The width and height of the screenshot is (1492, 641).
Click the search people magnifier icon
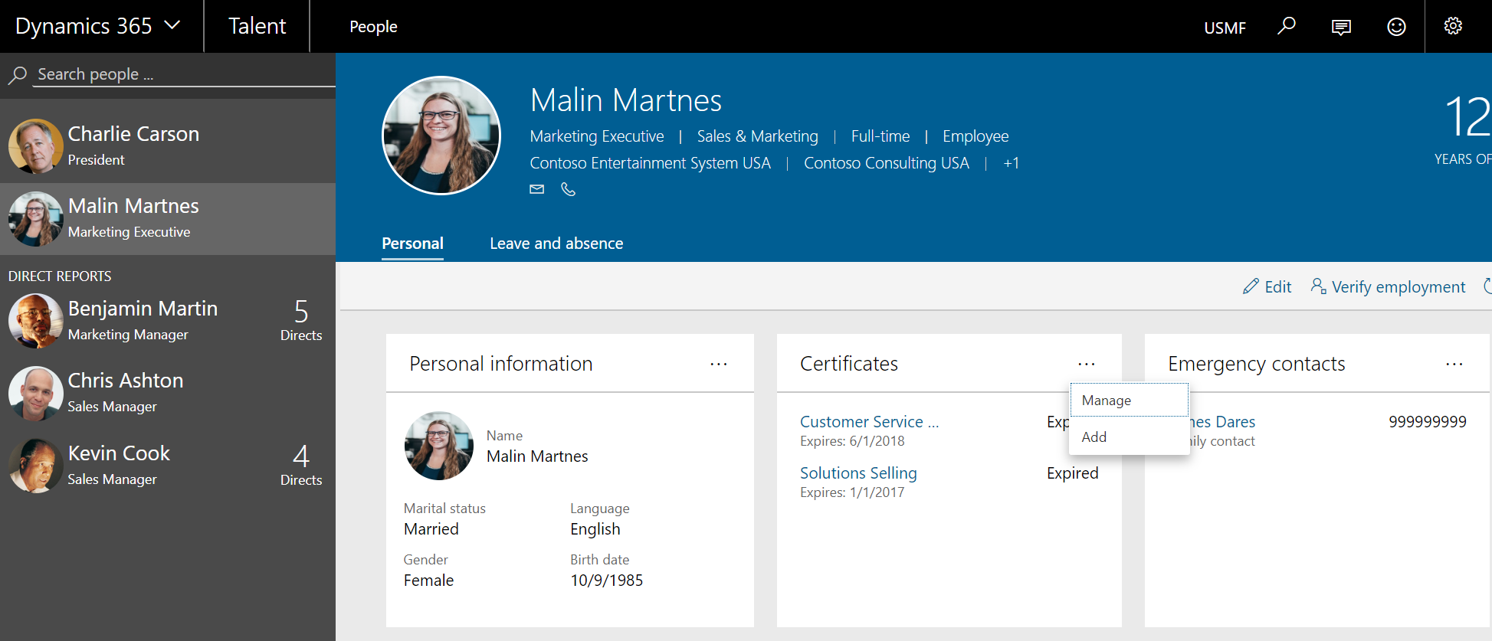[18, 74]
